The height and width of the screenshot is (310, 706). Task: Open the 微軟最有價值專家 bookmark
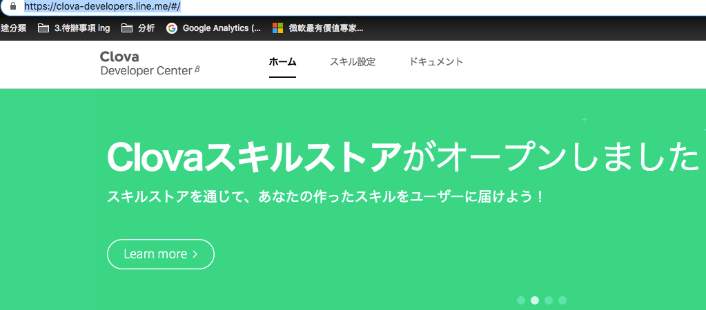[318, 28]
